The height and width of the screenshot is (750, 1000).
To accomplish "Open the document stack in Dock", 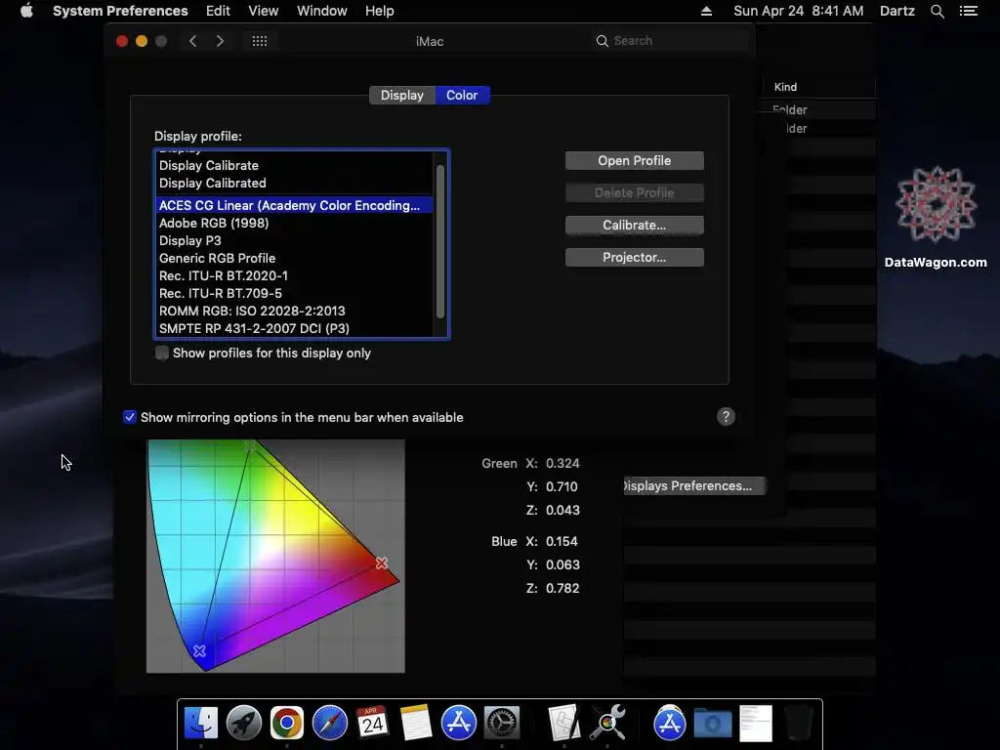I will tap(756, 724).
